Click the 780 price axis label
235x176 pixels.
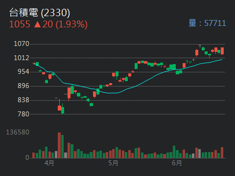(23, 114)
